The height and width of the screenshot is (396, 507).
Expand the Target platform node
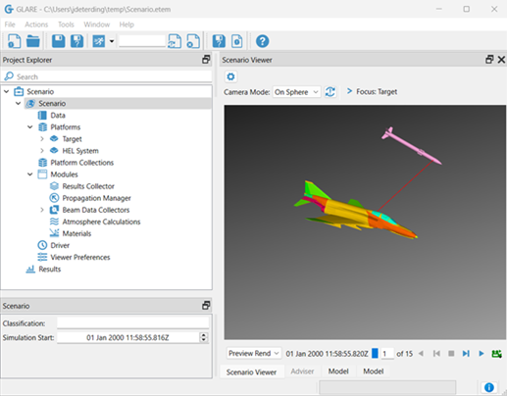pos(42,139)
